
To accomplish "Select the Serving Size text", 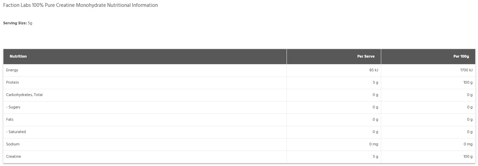I will click(18, 23).
